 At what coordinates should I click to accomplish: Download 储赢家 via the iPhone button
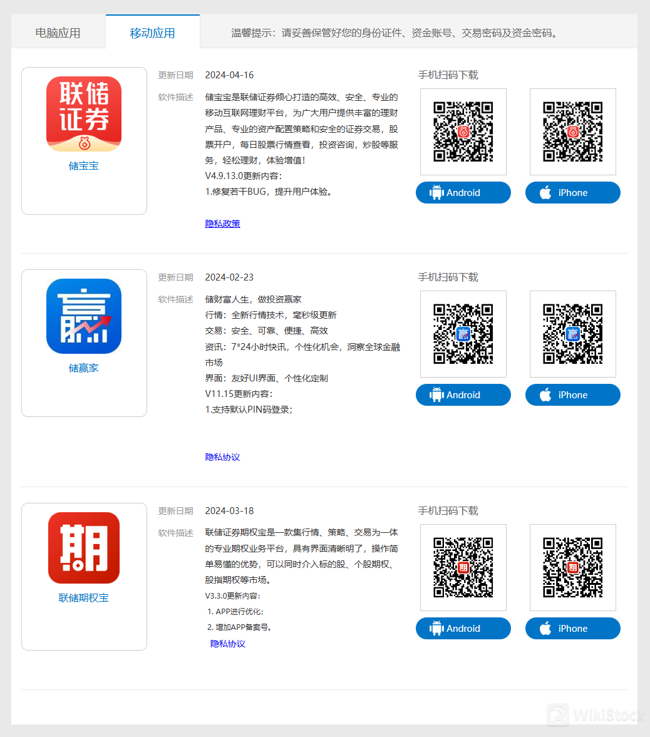pyautogui.click(x=572, y=395)
